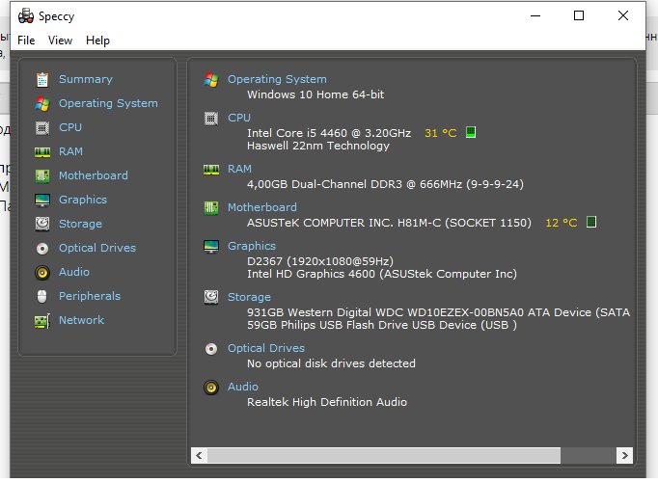This screenshot has width=658, height=483.
Task: Click the green motherboard temperature indicator icon
Action: coord(591,222)
